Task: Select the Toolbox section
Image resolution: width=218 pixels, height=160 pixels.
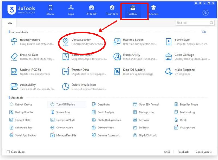Action: point(133,10)
